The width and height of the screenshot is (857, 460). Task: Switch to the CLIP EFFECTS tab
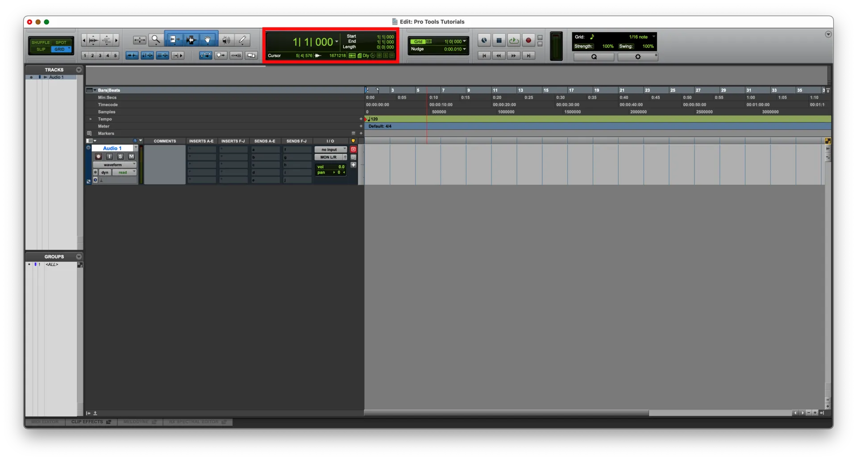coord(87,422)
